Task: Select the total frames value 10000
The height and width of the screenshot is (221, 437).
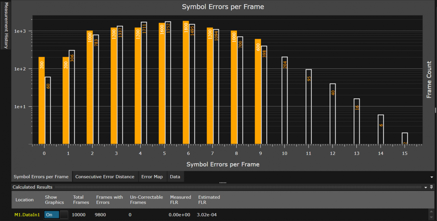Action: click(79, 215)
